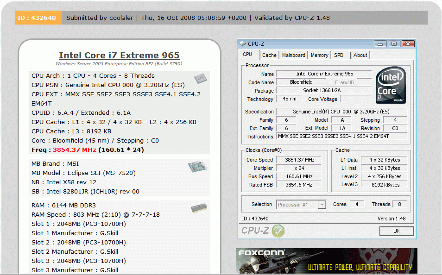
Task: Click the Stepping field showing 4
Action: coord(395,120)
